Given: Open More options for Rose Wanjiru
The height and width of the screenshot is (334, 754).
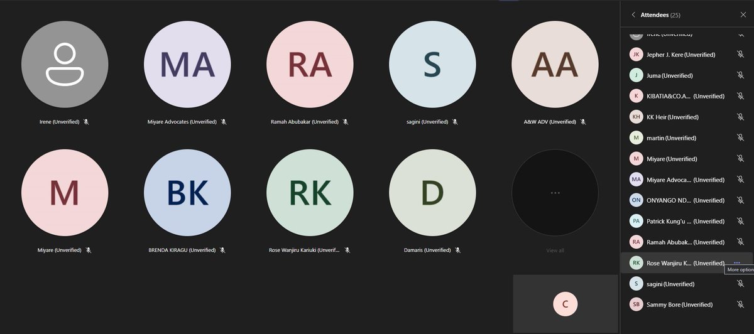Looking at the screenshot, I should coord(737,263).
